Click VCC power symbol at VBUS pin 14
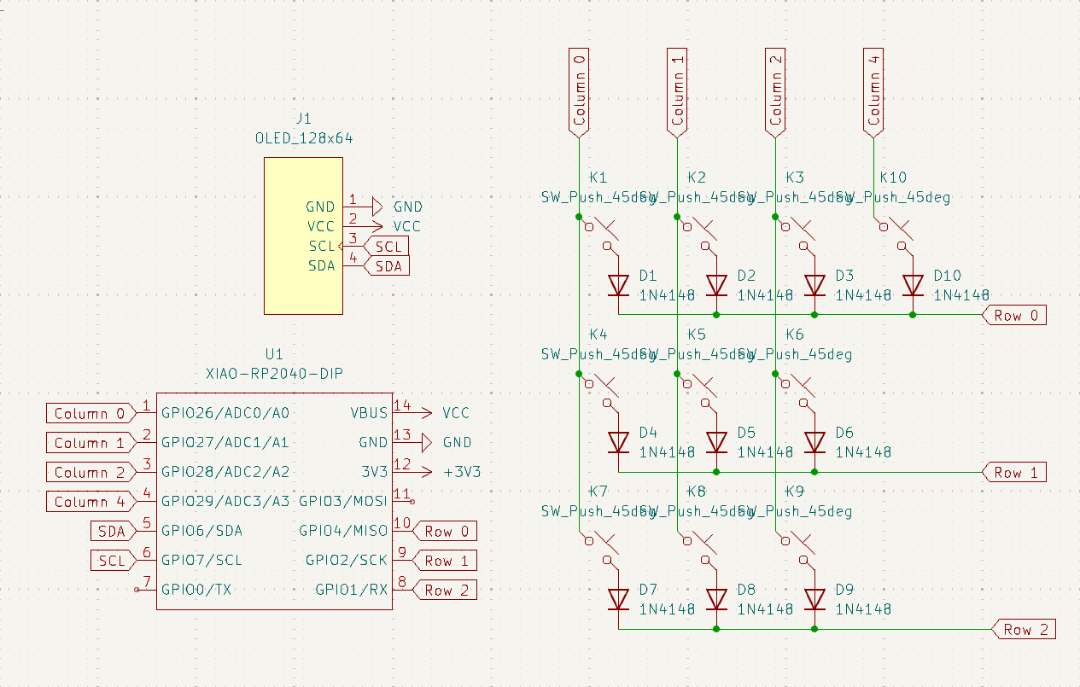The width and height of the screenshot is (1080, 687). [424, 413]
